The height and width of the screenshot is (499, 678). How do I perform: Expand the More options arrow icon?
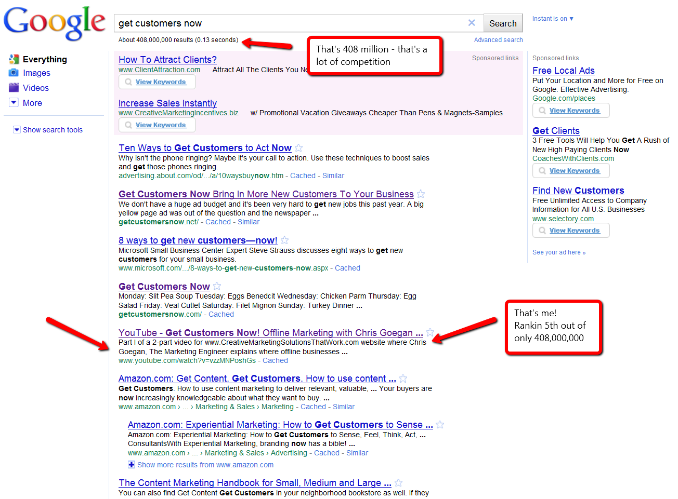[14, 103]
